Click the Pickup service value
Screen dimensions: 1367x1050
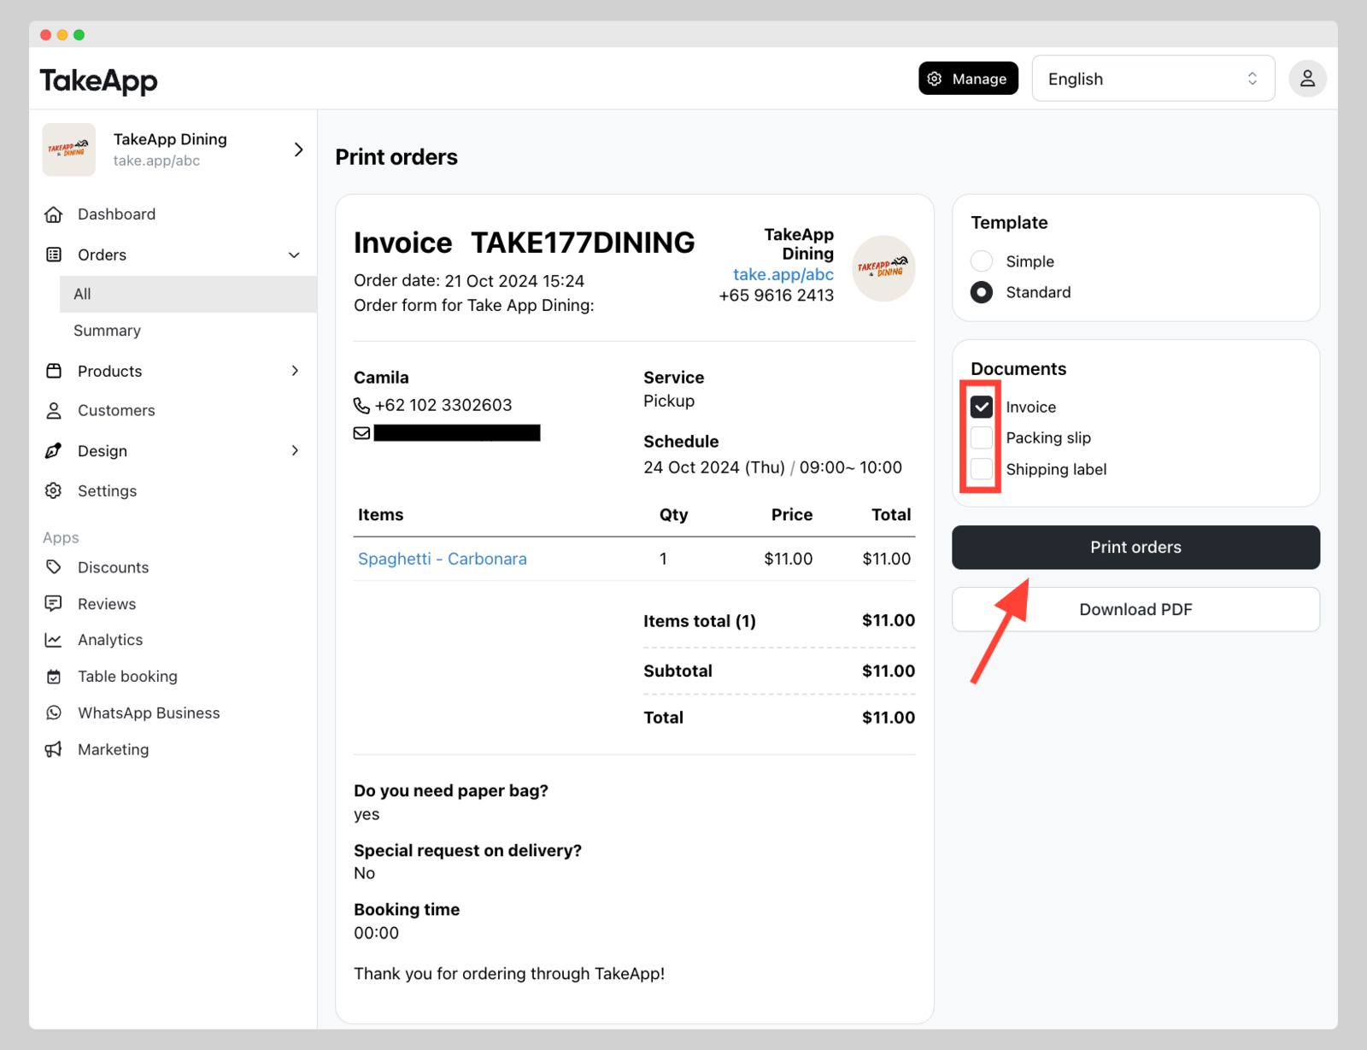[669, 401]
